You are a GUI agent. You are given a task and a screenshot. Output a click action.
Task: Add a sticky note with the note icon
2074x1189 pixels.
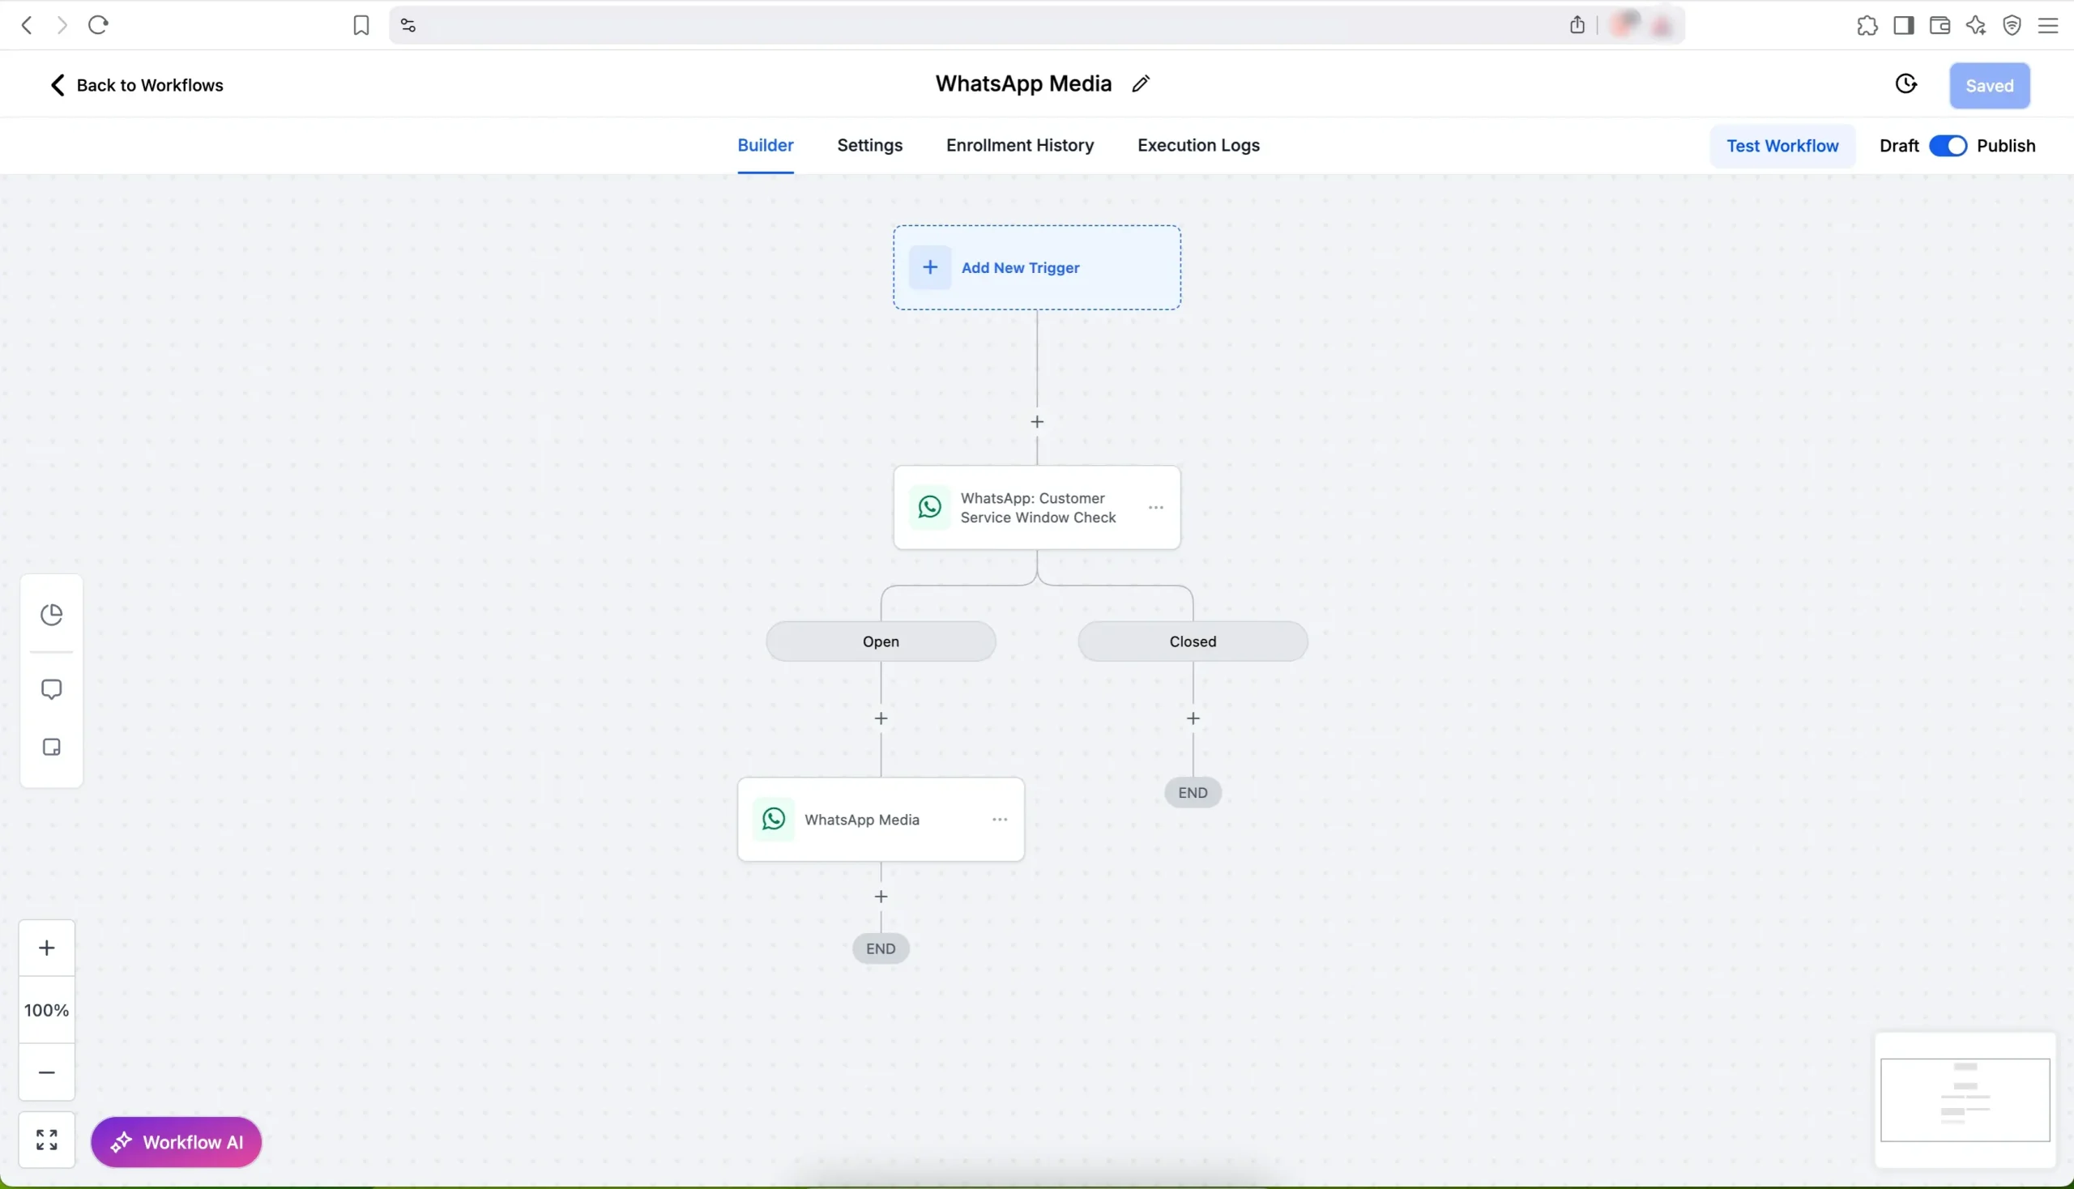pyautogui.click(x=53, y=748)
